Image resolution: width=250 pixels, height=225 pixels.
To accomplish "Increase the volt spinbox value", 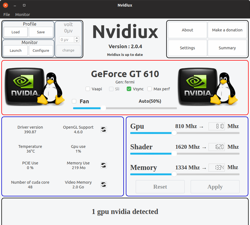I will 77,38.
